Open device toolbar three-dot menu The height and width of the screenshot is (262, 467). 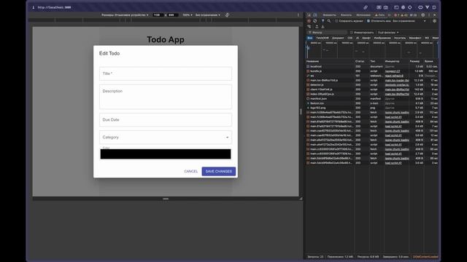click(x=298, y=15)
